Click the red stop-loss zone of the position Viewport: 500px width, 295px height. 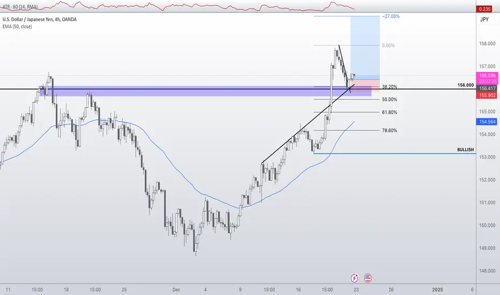tap(365, 85)
